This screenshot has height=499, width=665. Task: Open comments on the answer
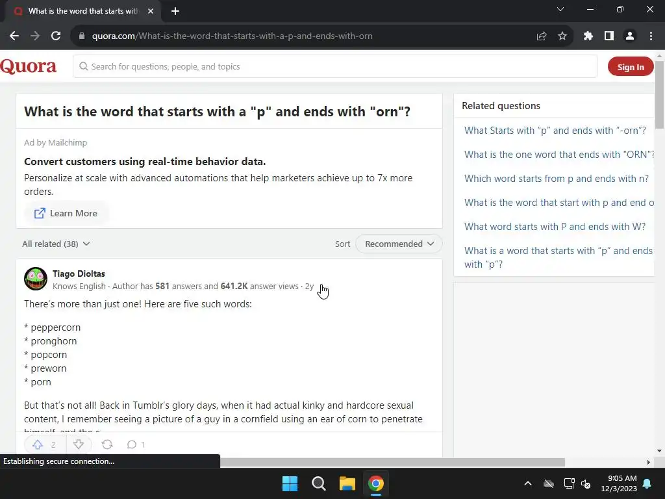pyautogui.click(x=135, y=444)
